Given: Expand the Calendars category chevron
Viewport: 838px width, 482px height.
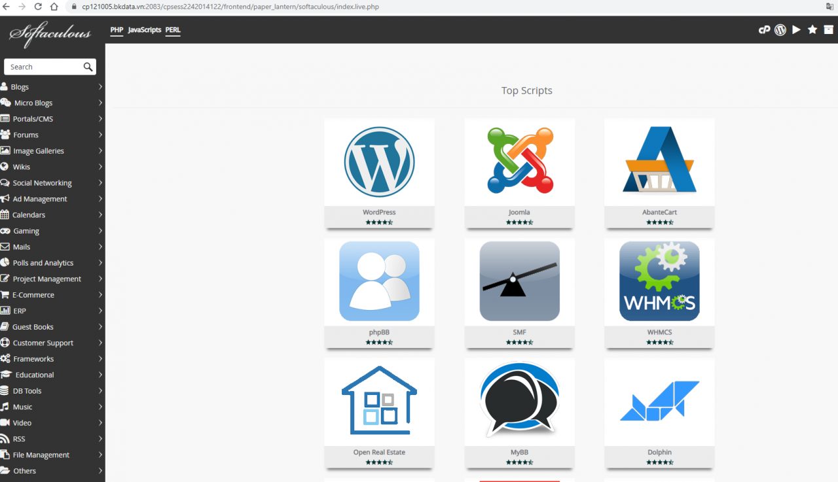Looking at the screenshot, I should pos(100,215).
